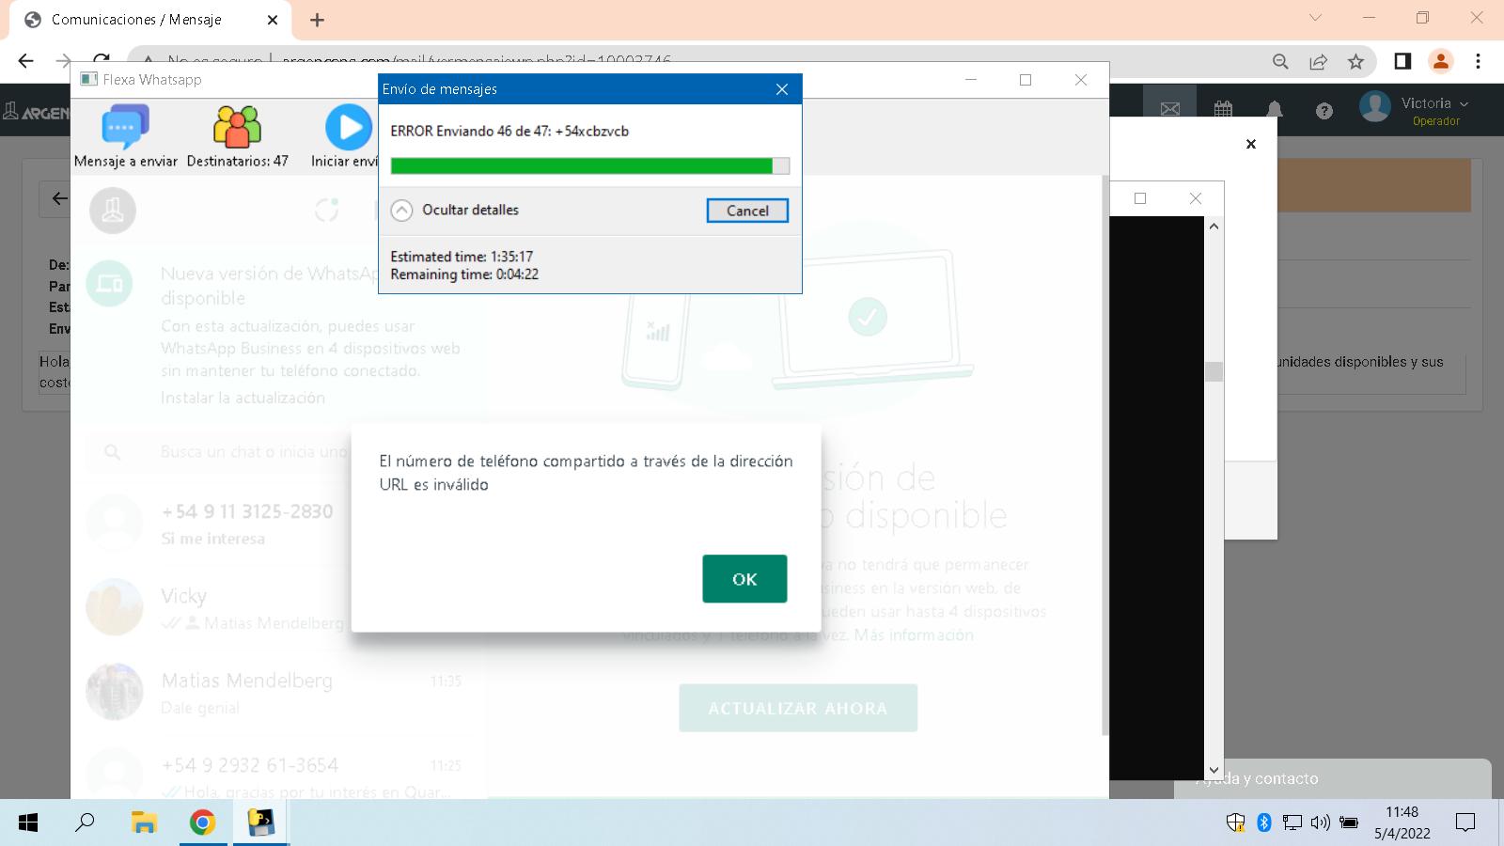Click the scroll up arrow of black window
Screen dimensions: 1504x846
click(1214, 227)
